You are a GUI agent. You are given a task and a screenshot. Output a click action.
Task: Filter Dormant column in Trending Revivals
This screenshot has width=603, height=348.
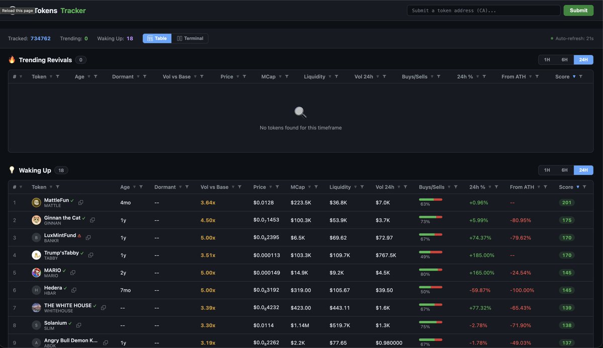(145, 77)
